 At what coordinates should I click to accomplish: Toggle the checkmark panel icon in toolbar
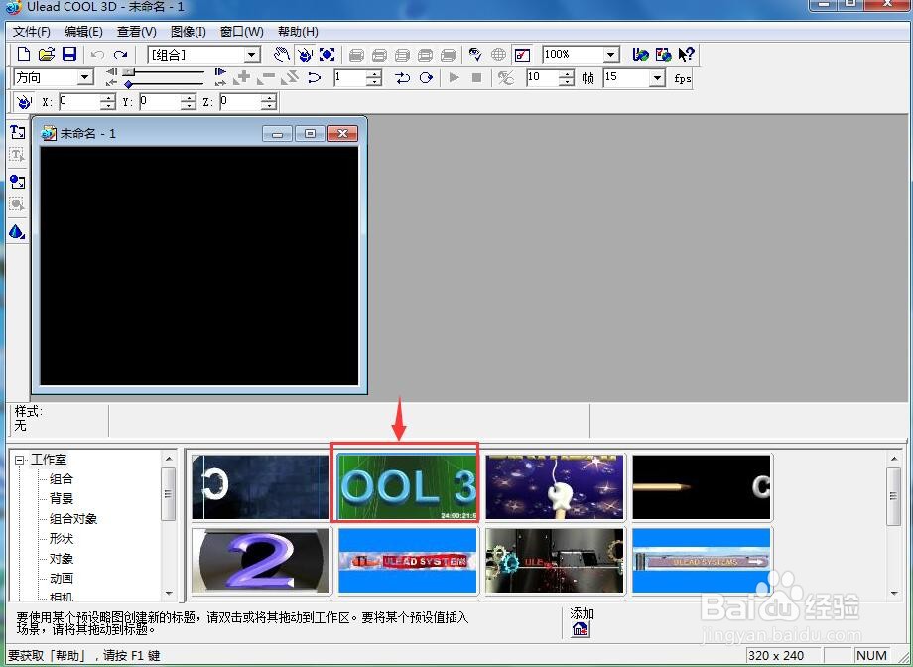pyautogui.click(x=522, y=55)
